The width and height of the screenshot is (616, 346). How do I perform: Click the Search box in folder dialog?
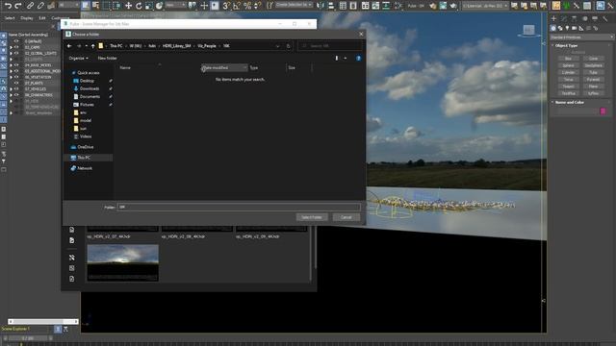[329, 46]
